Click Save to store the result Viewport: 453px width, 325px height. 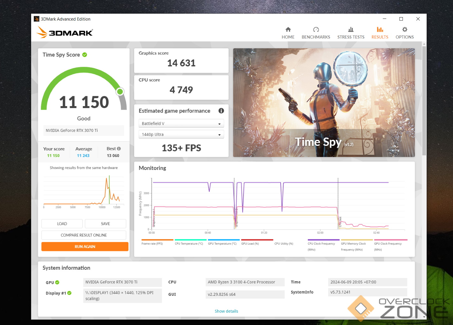pos(105,224)
